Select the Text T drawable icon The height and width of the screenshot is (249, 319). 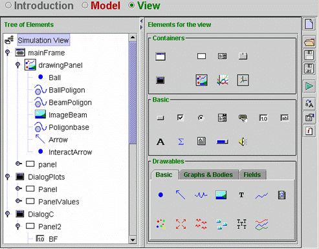click(x=241, y=195)
